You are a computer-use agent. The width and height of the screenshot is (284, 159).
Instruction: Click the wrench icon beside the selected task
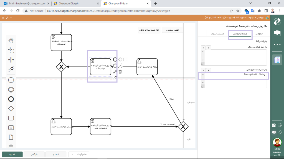pos(115,72)
